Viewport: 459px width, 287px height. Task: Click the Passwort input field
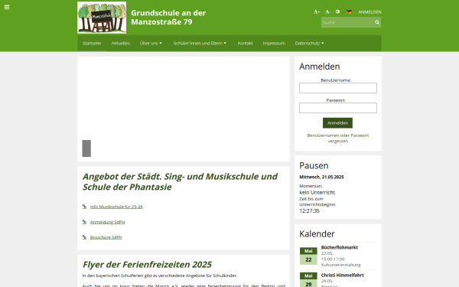(x=338, y=108)
